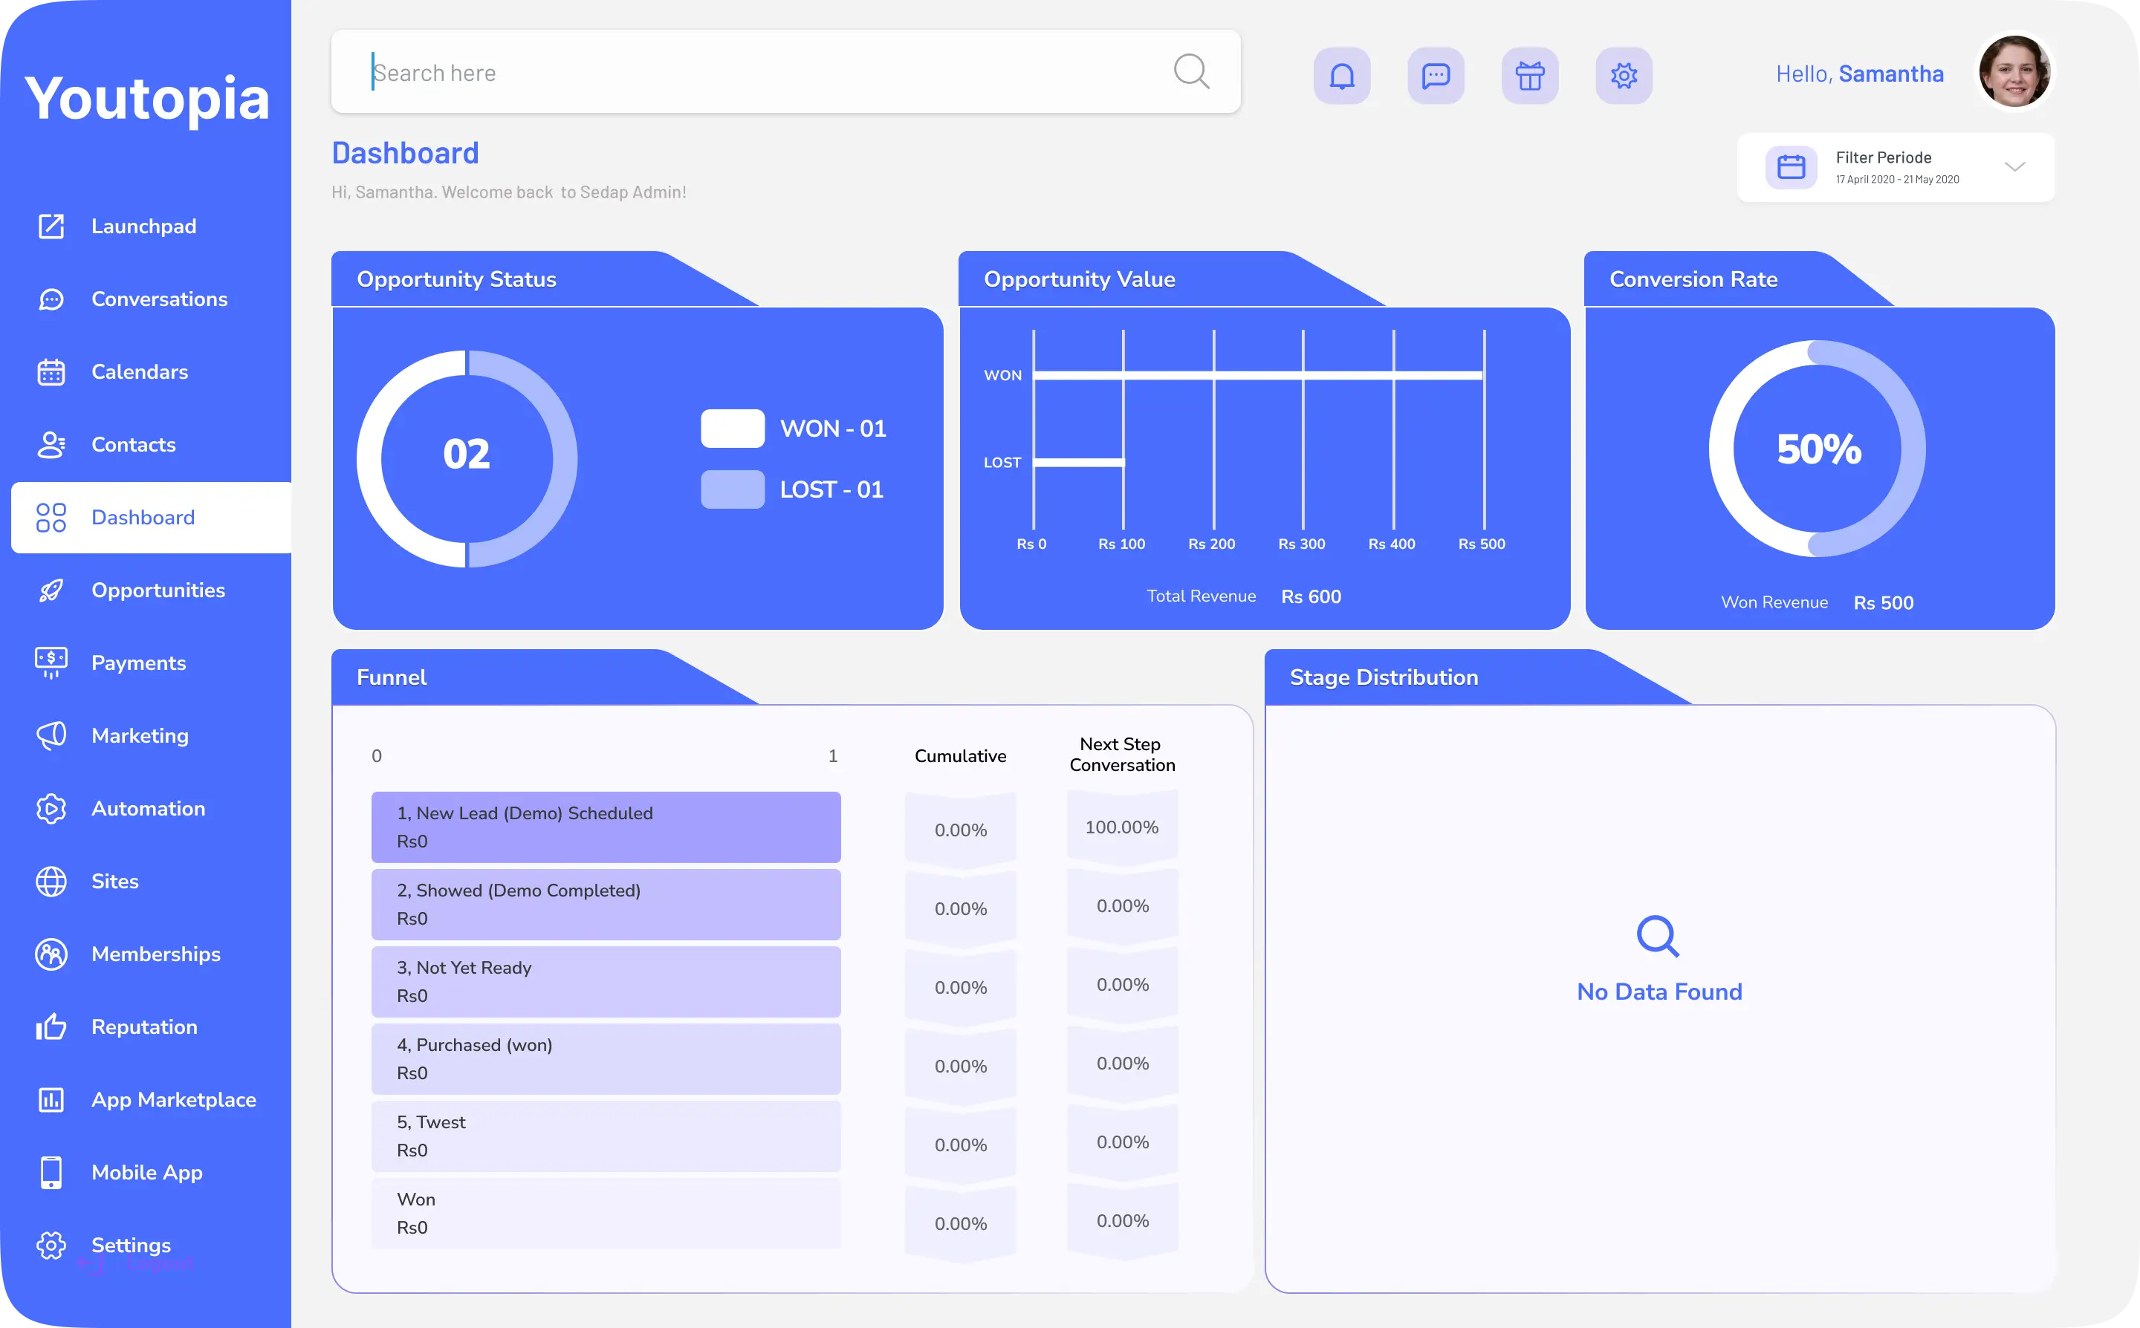Click the Opportunities rocket icon

click(51, 590)
